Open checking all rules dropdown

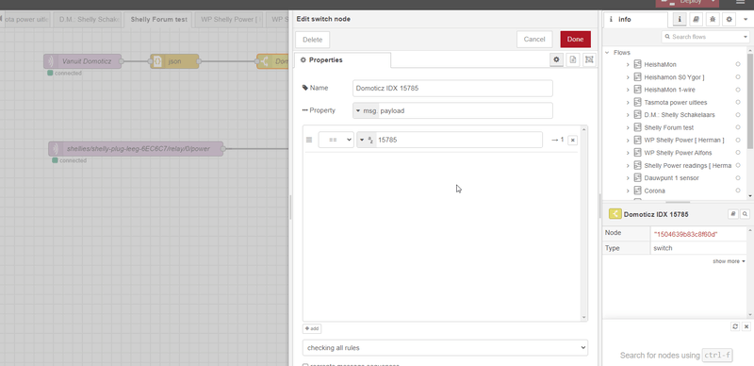(445, 348)
